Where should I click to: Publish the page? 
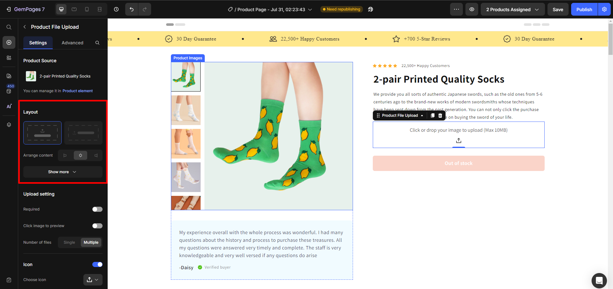click(584, 9)
